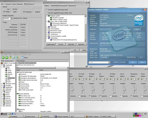This screenshot has width=148, height=118.
Task: Switch to Kedvencek tab in EVEREST
Action: [x=9, y=61]
